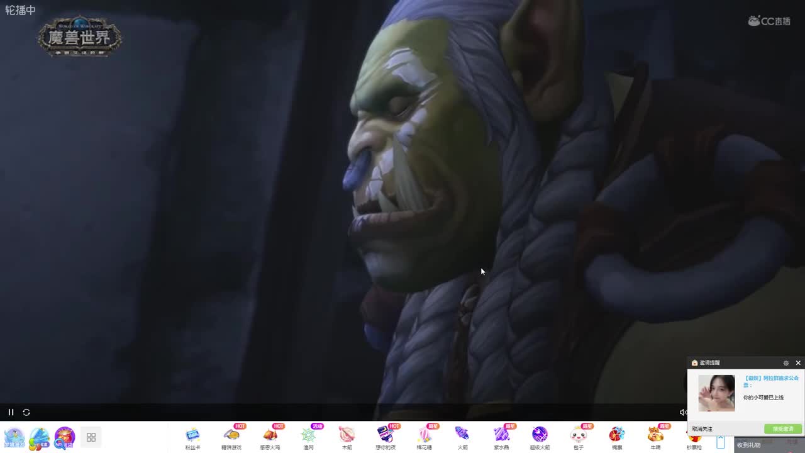Open the blue streamer name link in the popup
Viewport: 805px width, 453px height.
771,381
